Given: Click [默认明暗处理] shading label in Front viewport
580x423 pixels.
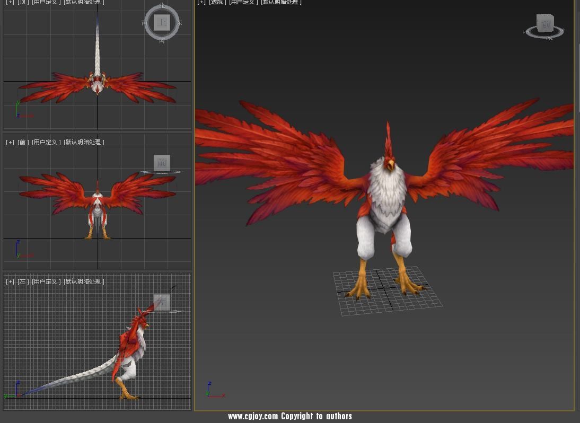Looking at the screenshot, I should [x=84, y=142].
